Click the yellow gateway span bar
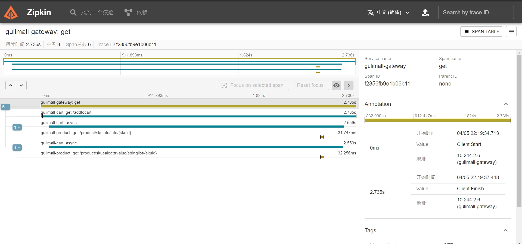The height and width of the screenshot is (244, 522). tap(198, 106)
